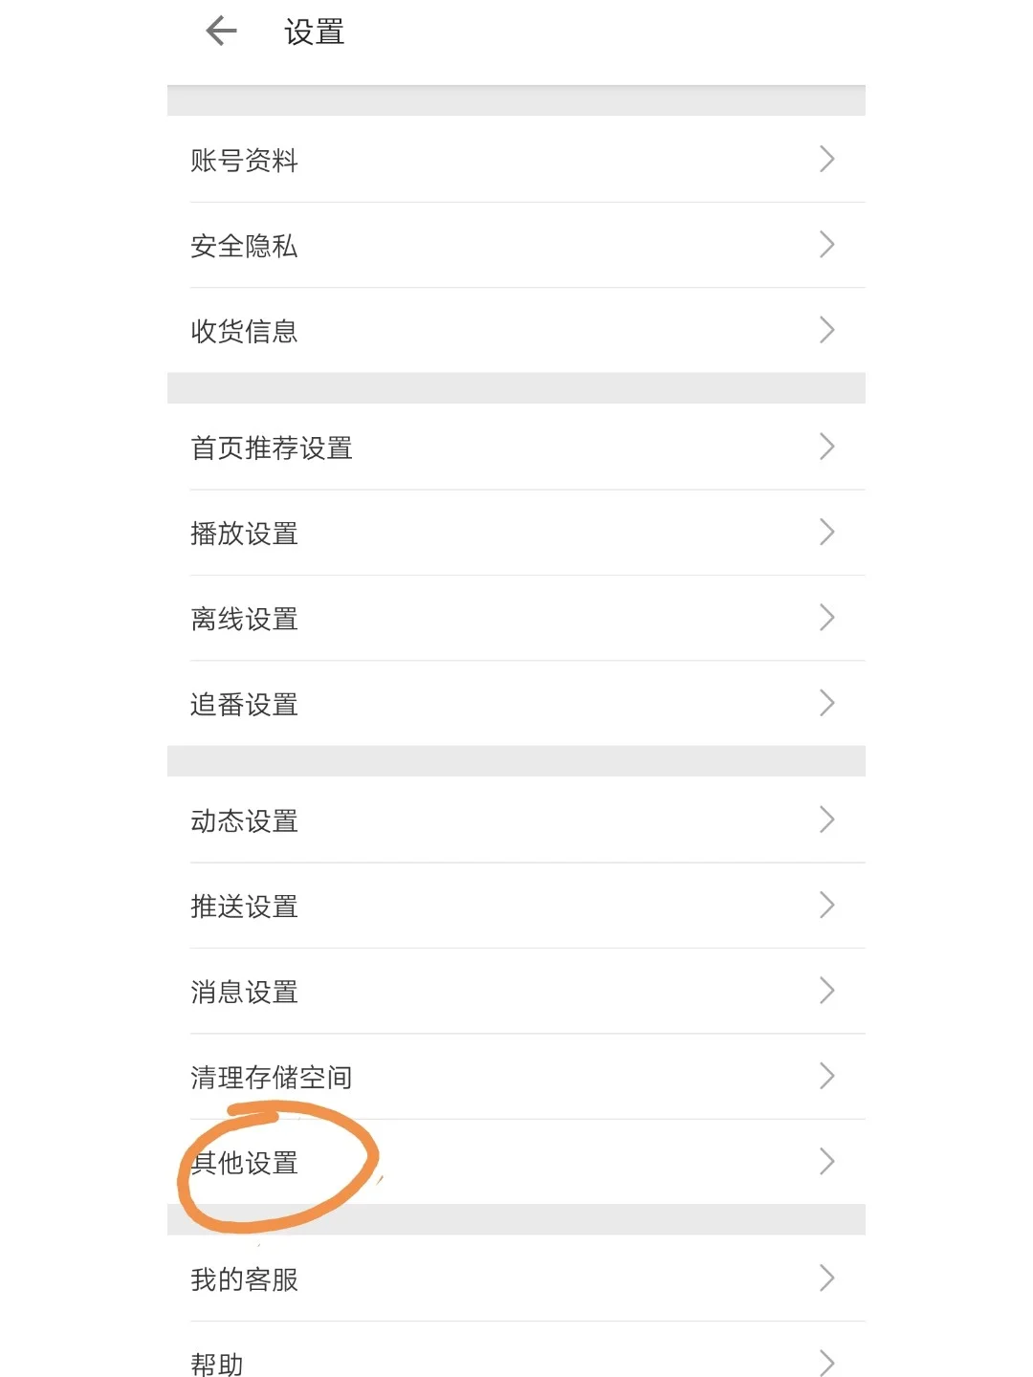Open the circled 其他设置 entry
The height and width of the screenshot is (1377, 1033).
[516, 1162]
